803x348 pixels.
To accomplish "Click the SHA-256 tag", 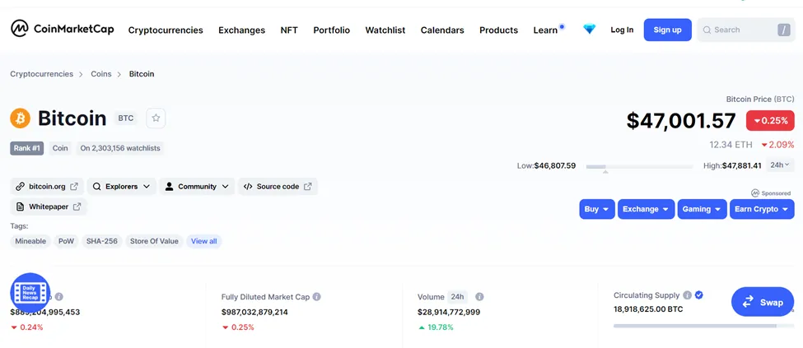I will tap(101, 241).
